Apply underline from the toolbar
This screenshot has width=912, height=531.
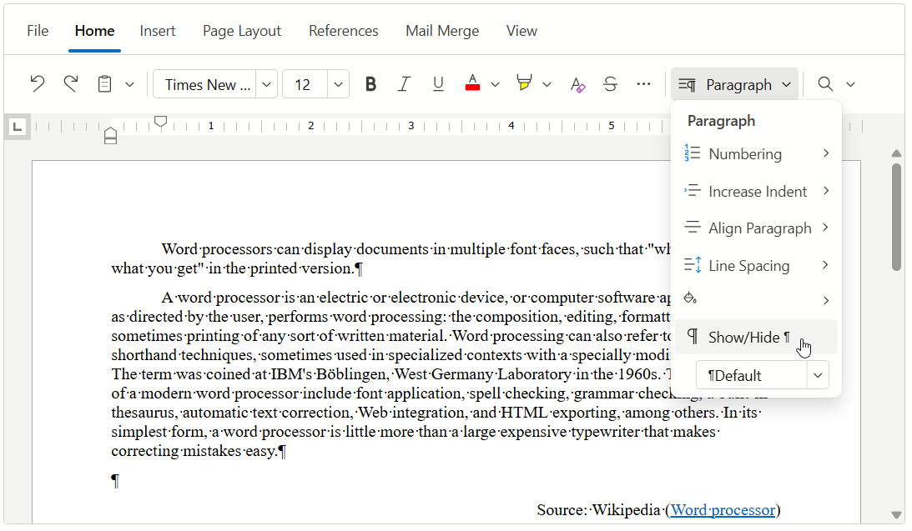click(x=438, y=83)
